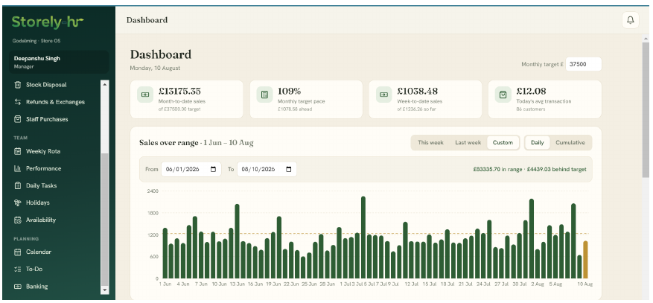Image resolution: width=653 pixels, height=303 pixels.
Task: Click the Banking banknote icon
Action: (x=17, y=287)
